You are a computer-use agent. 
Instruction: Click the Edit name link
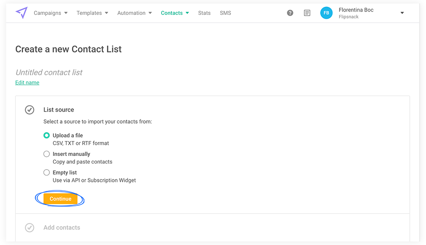point(27,83)
